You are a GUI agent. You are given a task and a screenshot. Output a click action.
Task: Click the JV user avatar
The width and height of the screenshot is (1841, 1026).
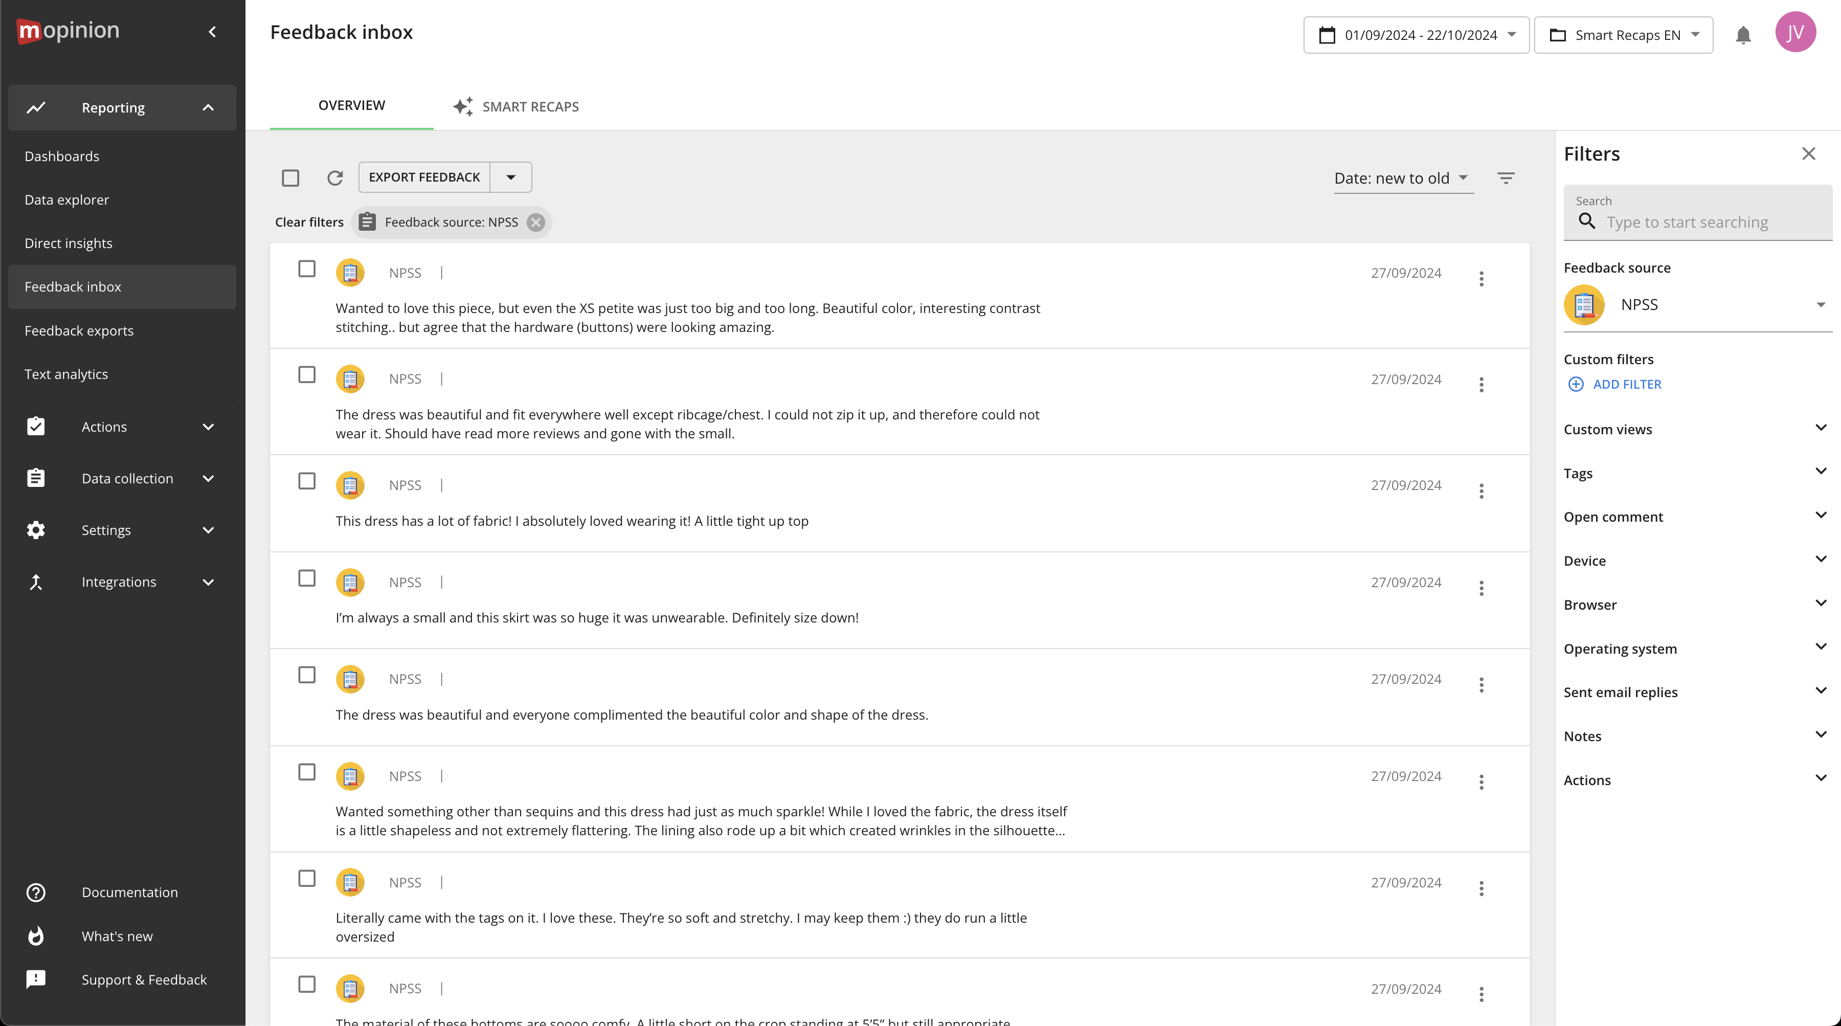point(1794,32)
